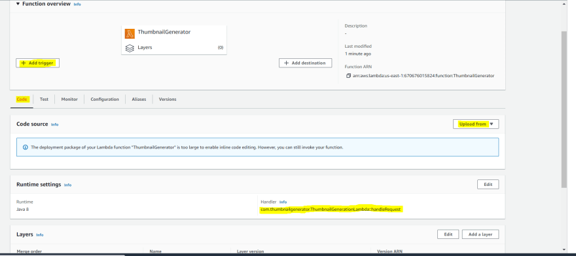The image size is (576, 256).
Task: Click the Function ARN value text
Action: (x=423, y=76)
